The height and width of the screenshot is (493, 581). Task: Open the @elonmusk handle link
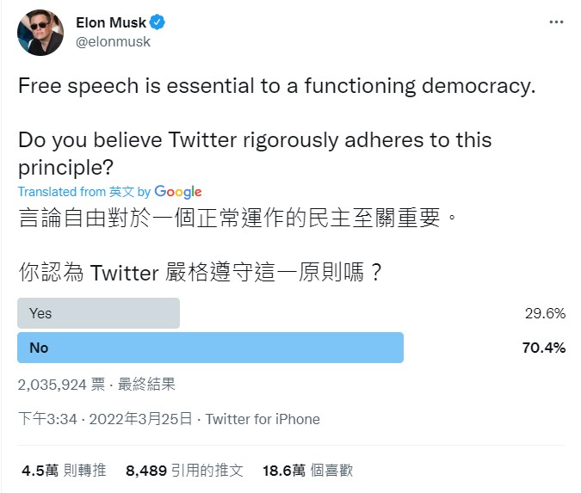pos(113,41)
